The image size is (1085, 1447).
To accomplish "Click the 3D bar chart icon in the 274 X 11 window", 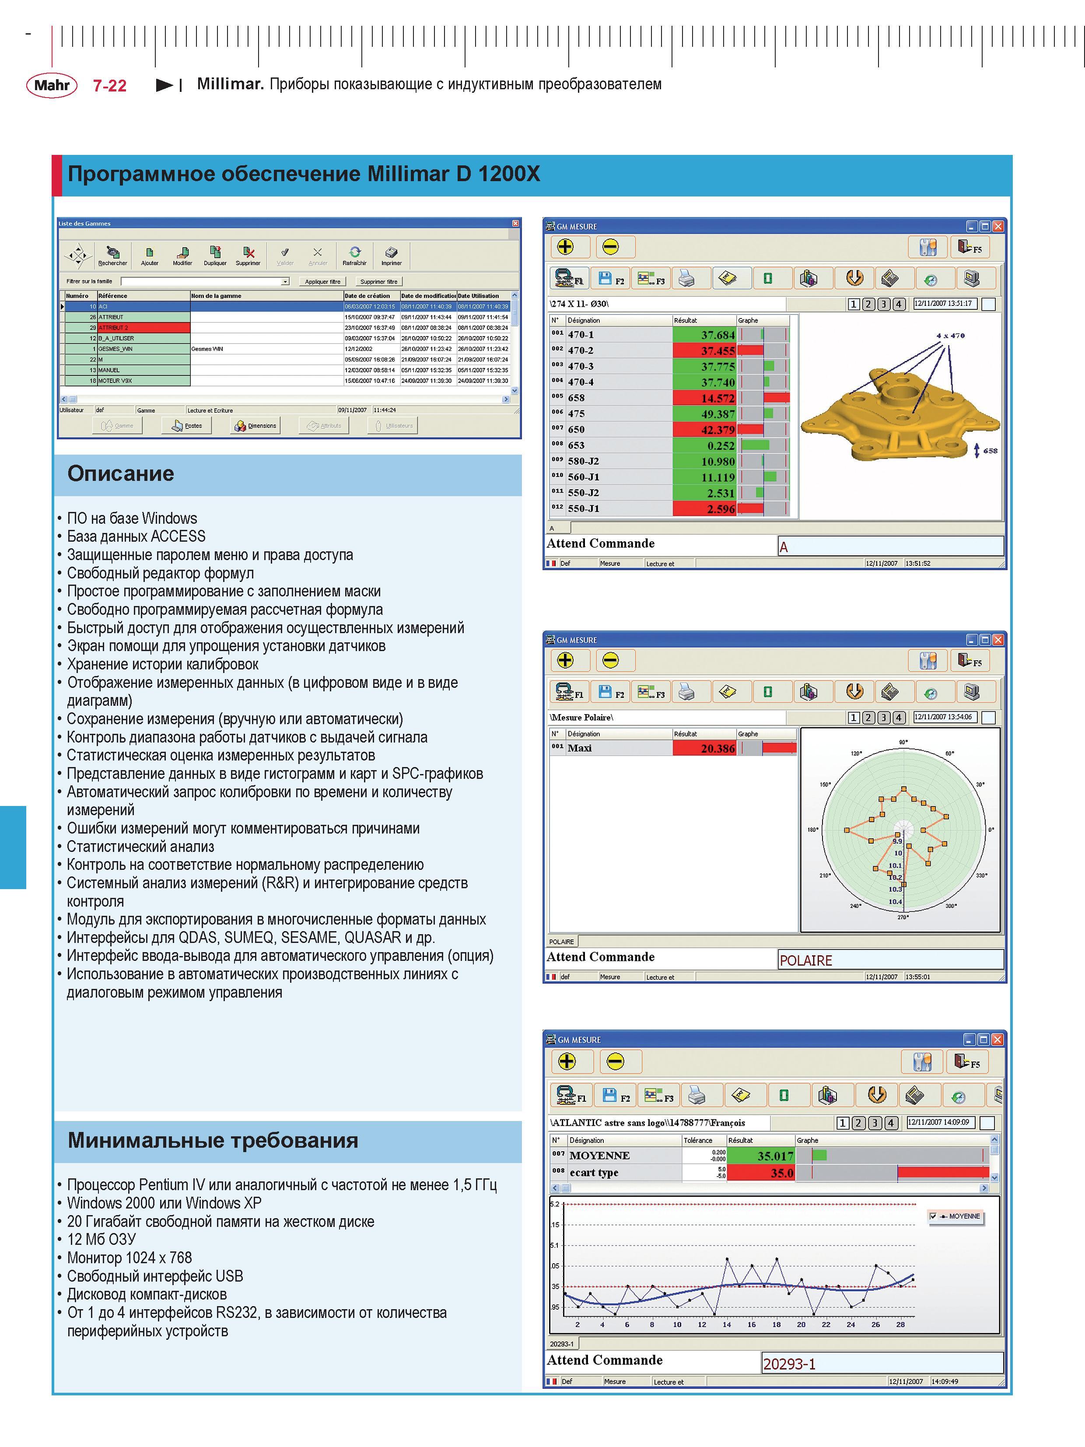I will 809,279.
